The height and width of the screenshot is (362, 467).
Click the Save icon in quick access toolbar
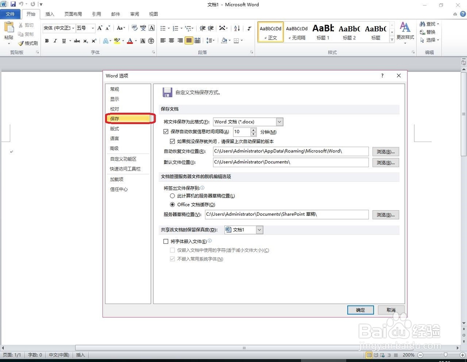tap(13, 4)
